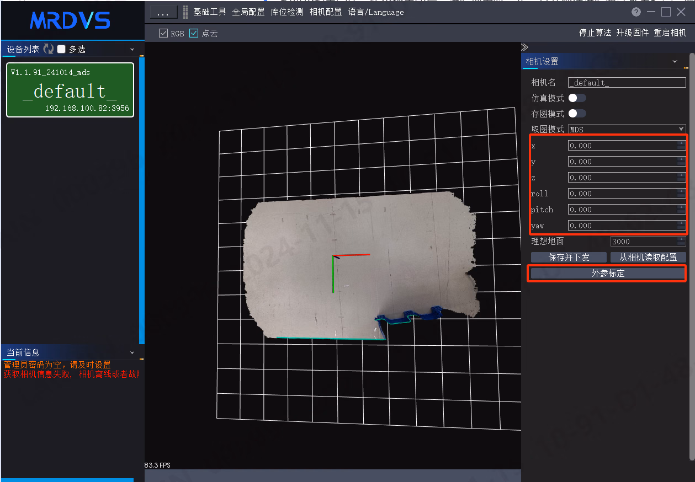Toggle the 点云 checkbox

[194, 33]
